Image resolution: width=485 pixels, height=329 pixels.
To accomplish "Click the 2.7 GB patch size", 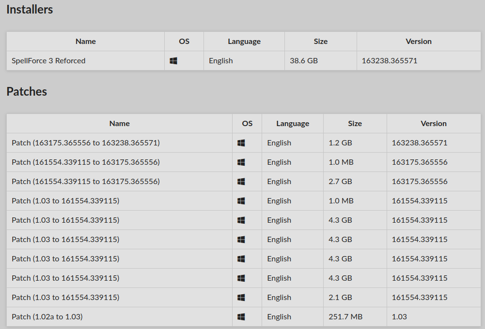I will point(340,182).
